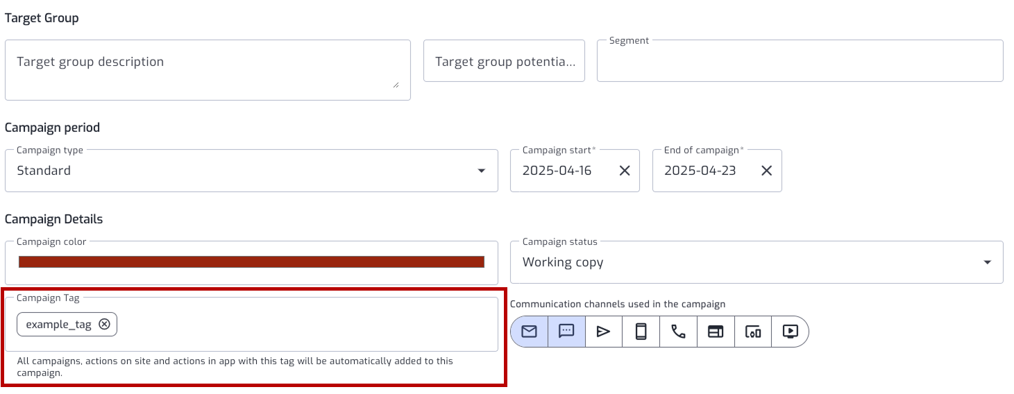Click the End of campaign date 2025-04-23
The image size is (1014, 394).
tap(700, 171)
